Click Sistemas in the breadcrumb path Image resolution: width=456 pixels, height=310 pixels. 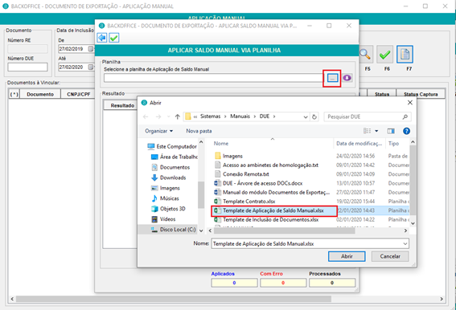point(210,116)
